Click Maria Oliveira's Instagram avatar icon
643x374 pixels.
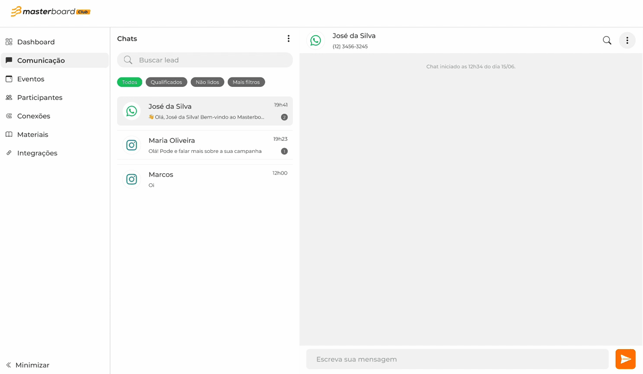[132, 145]
